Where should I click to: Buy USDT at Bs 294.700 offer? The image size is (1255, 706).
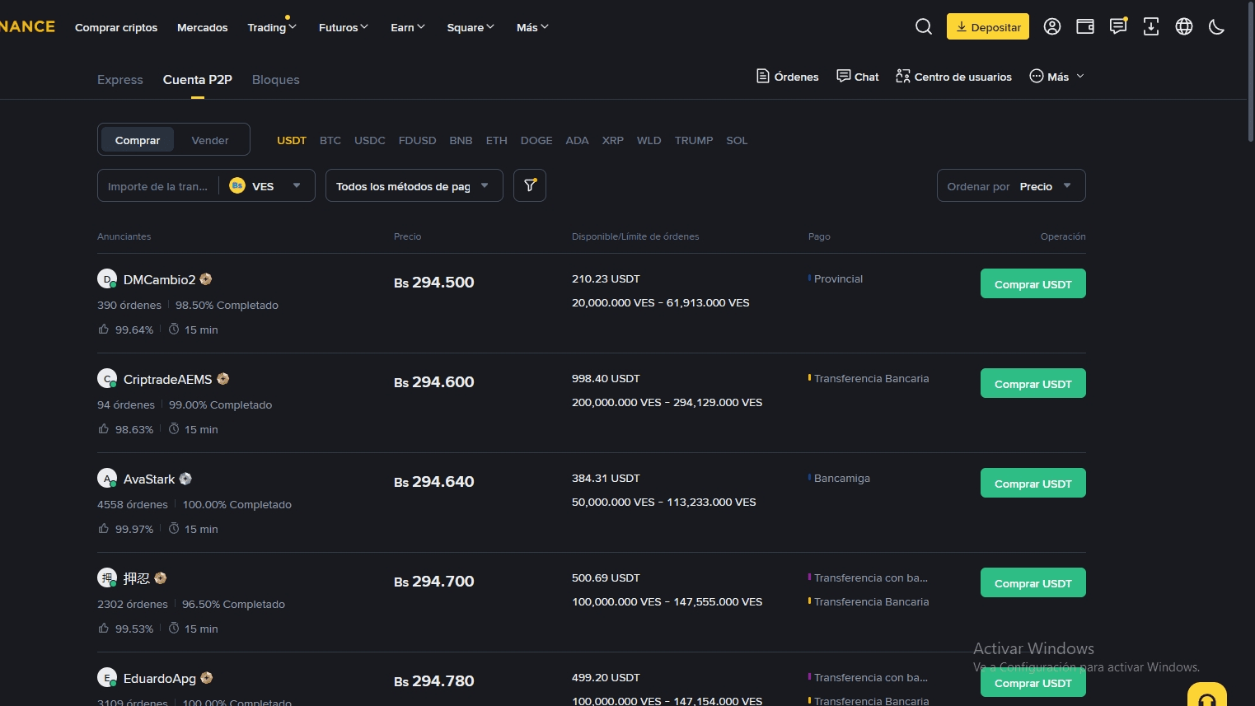point(1033,582)
